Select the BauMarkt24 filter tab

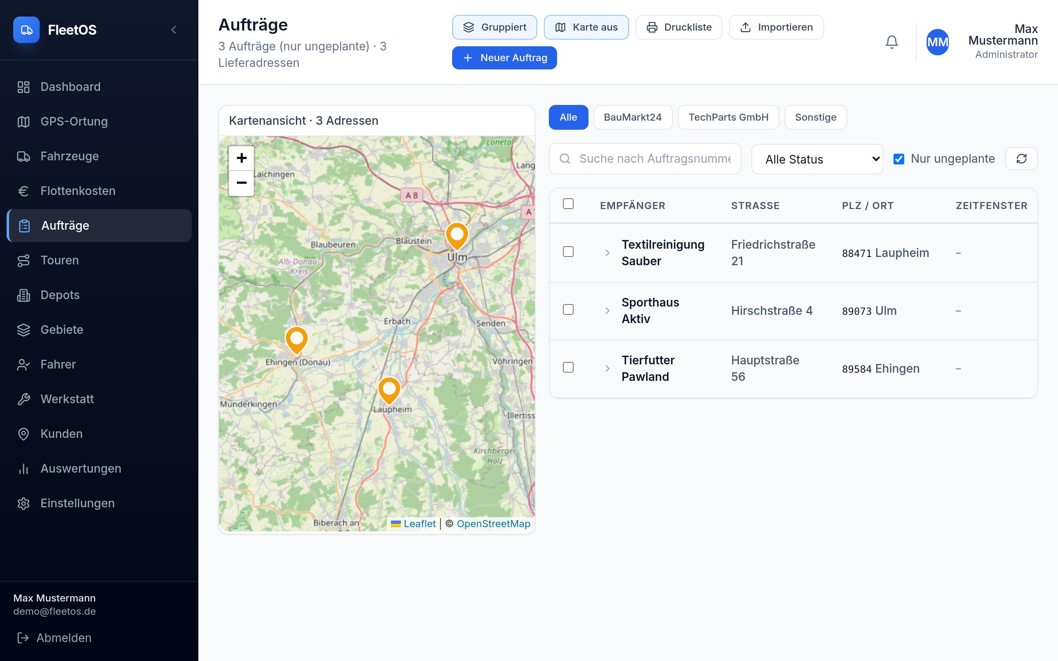[633, 117]
